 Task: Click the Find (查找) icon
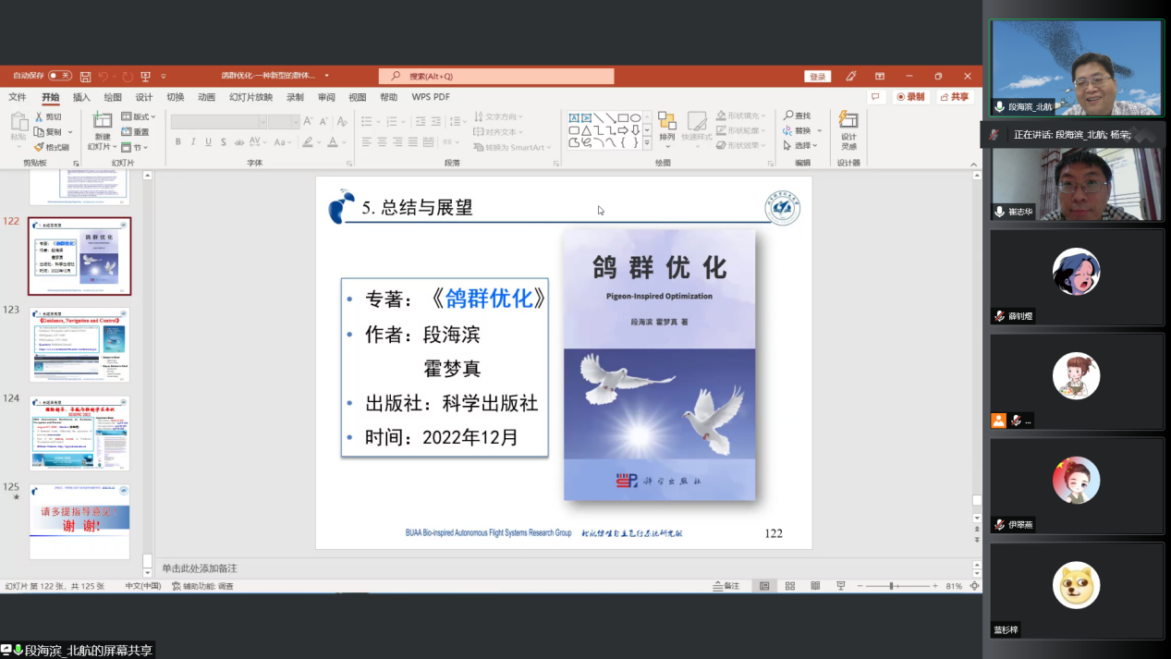coord(798,116)
